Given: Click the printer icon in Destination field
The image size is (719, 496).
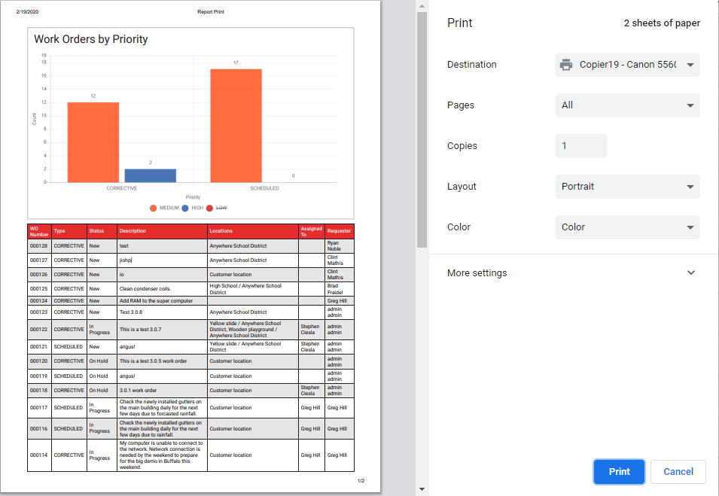Looking at the screenshot, I should point(566,65).
